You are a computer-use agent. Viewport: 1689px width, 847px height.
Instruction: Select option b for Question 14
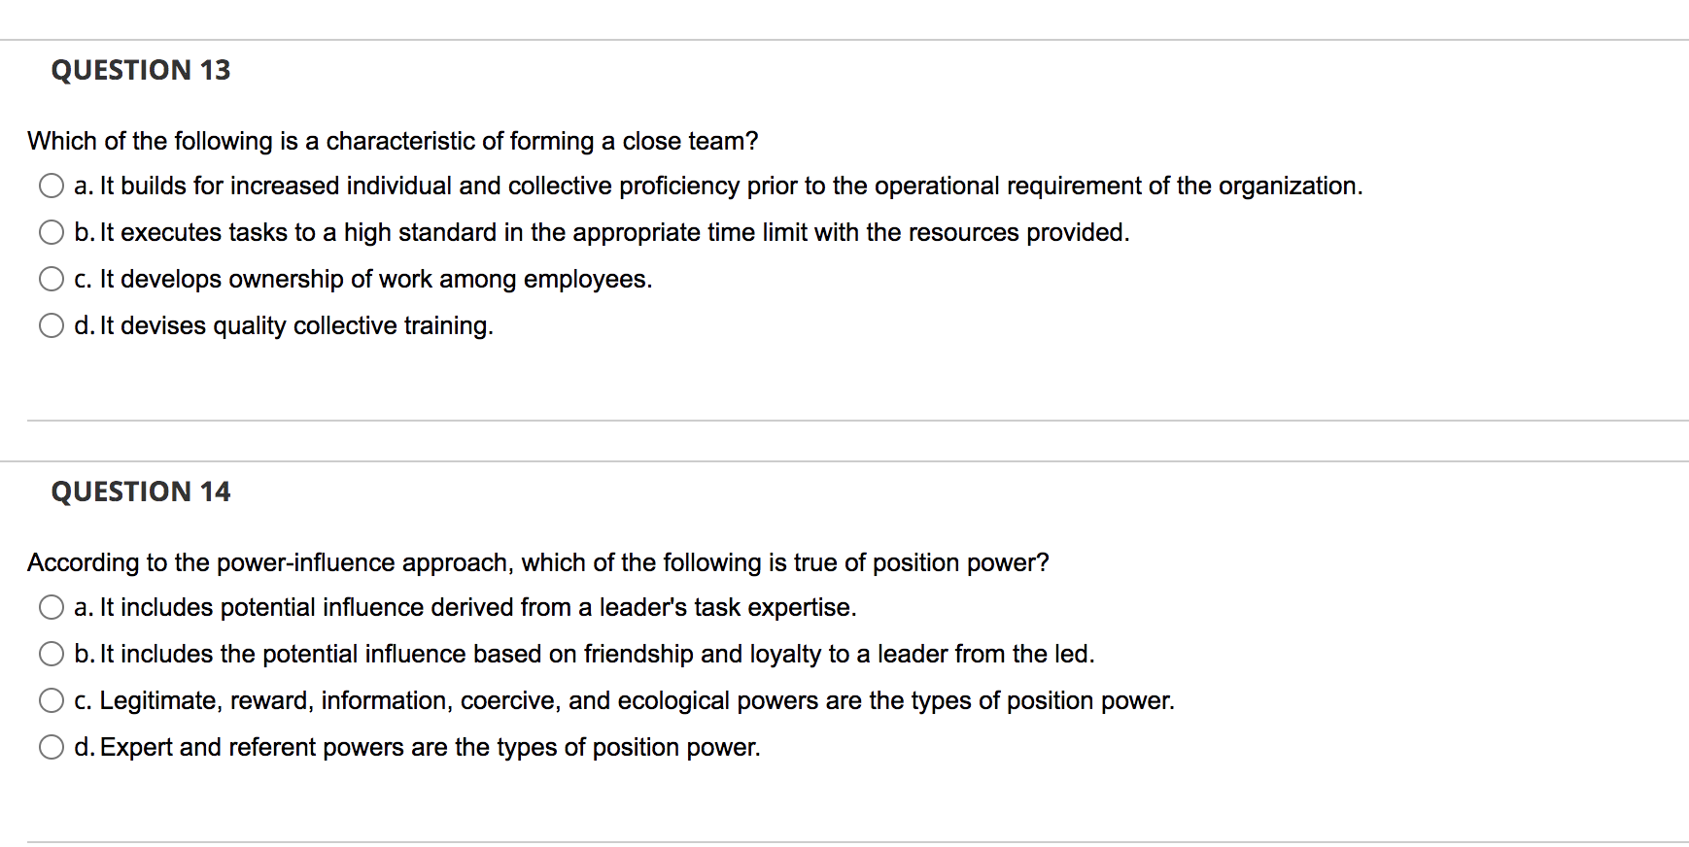coord(52,654)
